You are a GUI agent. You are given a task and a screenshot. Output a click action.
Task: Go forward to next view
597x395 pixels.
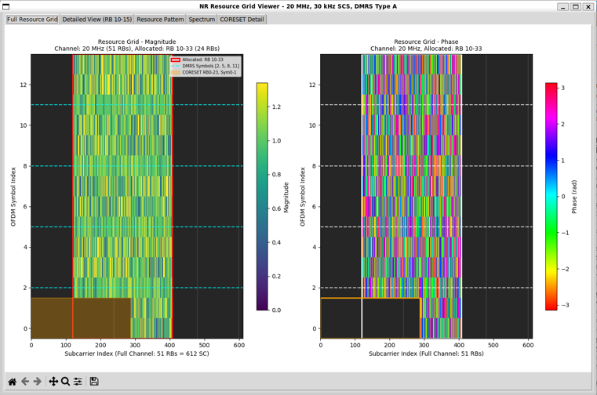pyautogui.click(x=38, y=382)
